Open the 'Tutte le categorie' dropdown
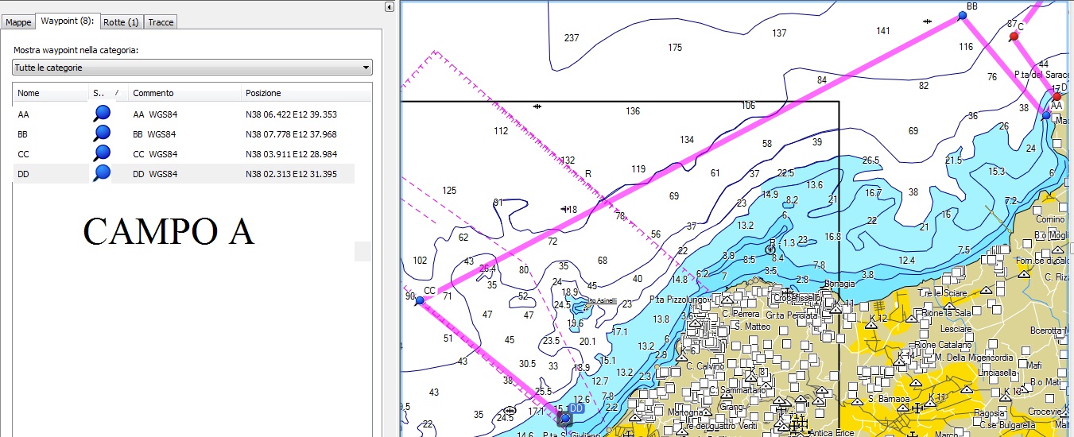The width and height of the screenshot is (1074, 437). [x=192, y=68]
